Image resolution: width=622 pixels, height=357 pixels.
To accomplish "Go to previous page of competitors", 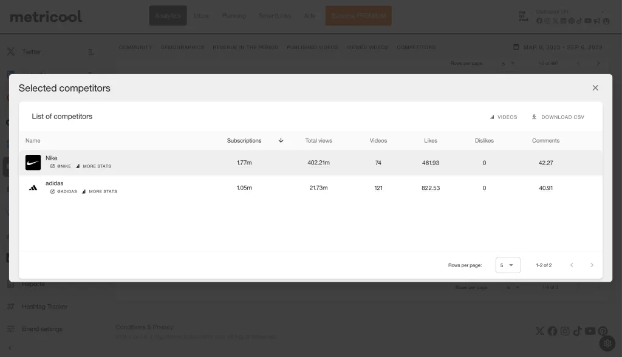I will [572, 265].
